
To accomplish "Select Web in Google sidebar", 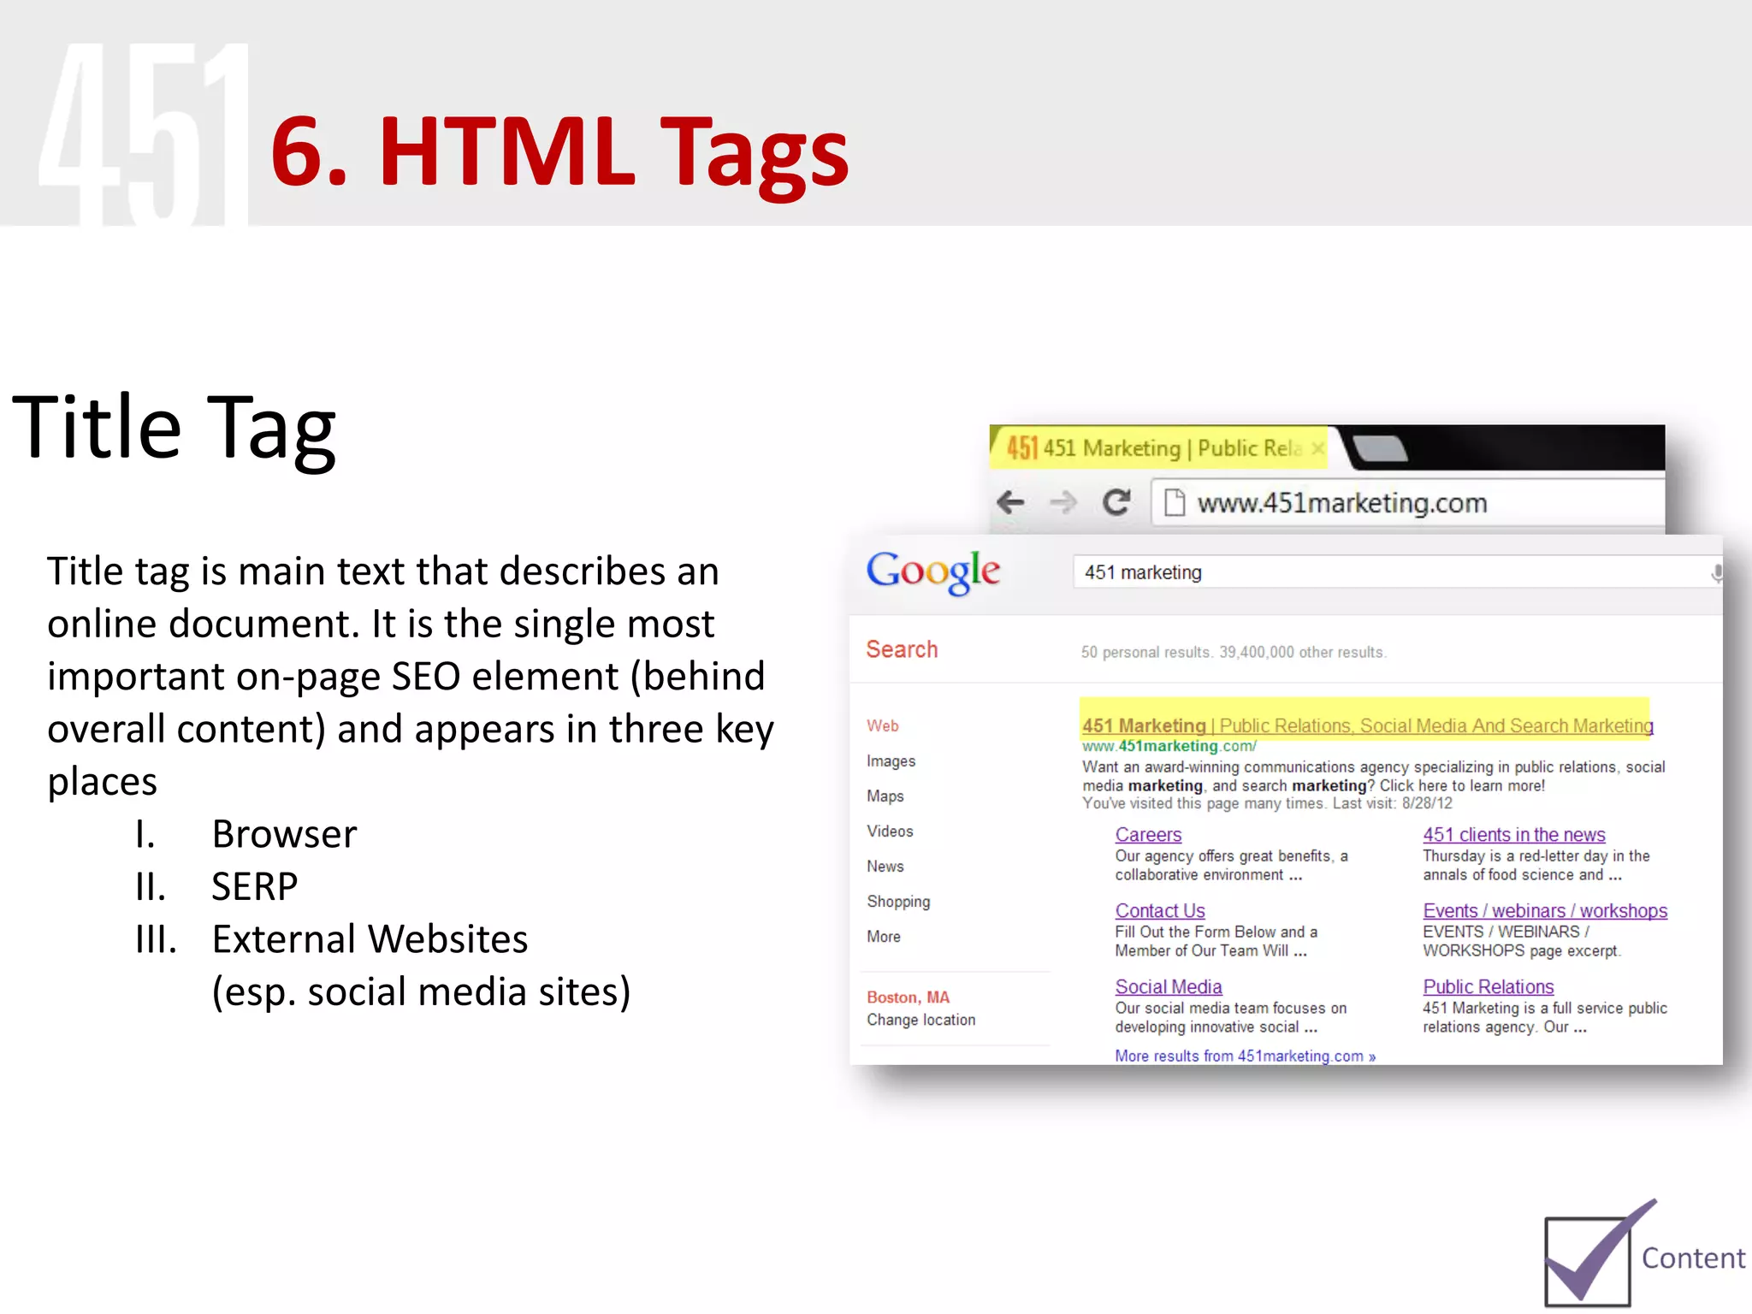I will (x=882, y=725).
